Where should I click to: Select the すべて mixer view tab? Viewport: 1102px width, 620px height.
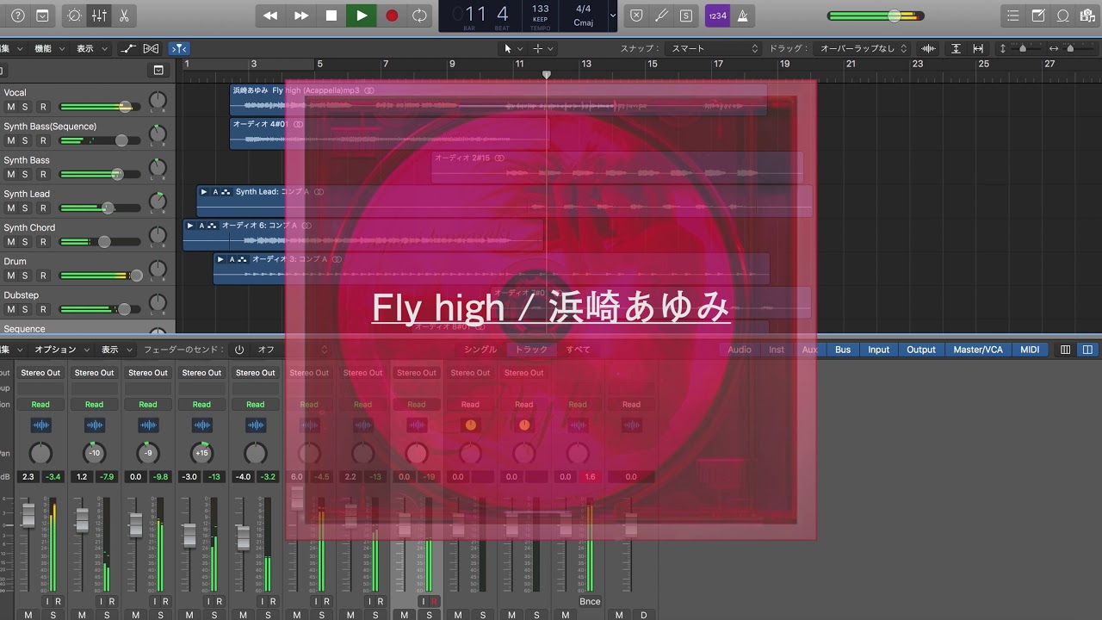[578, 350]
